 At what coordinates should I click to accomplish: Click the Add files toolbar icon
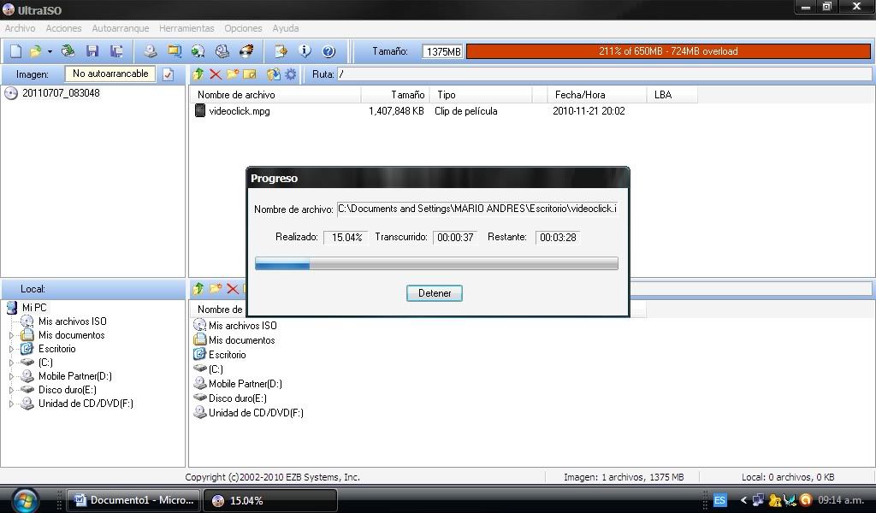[281, 51]
